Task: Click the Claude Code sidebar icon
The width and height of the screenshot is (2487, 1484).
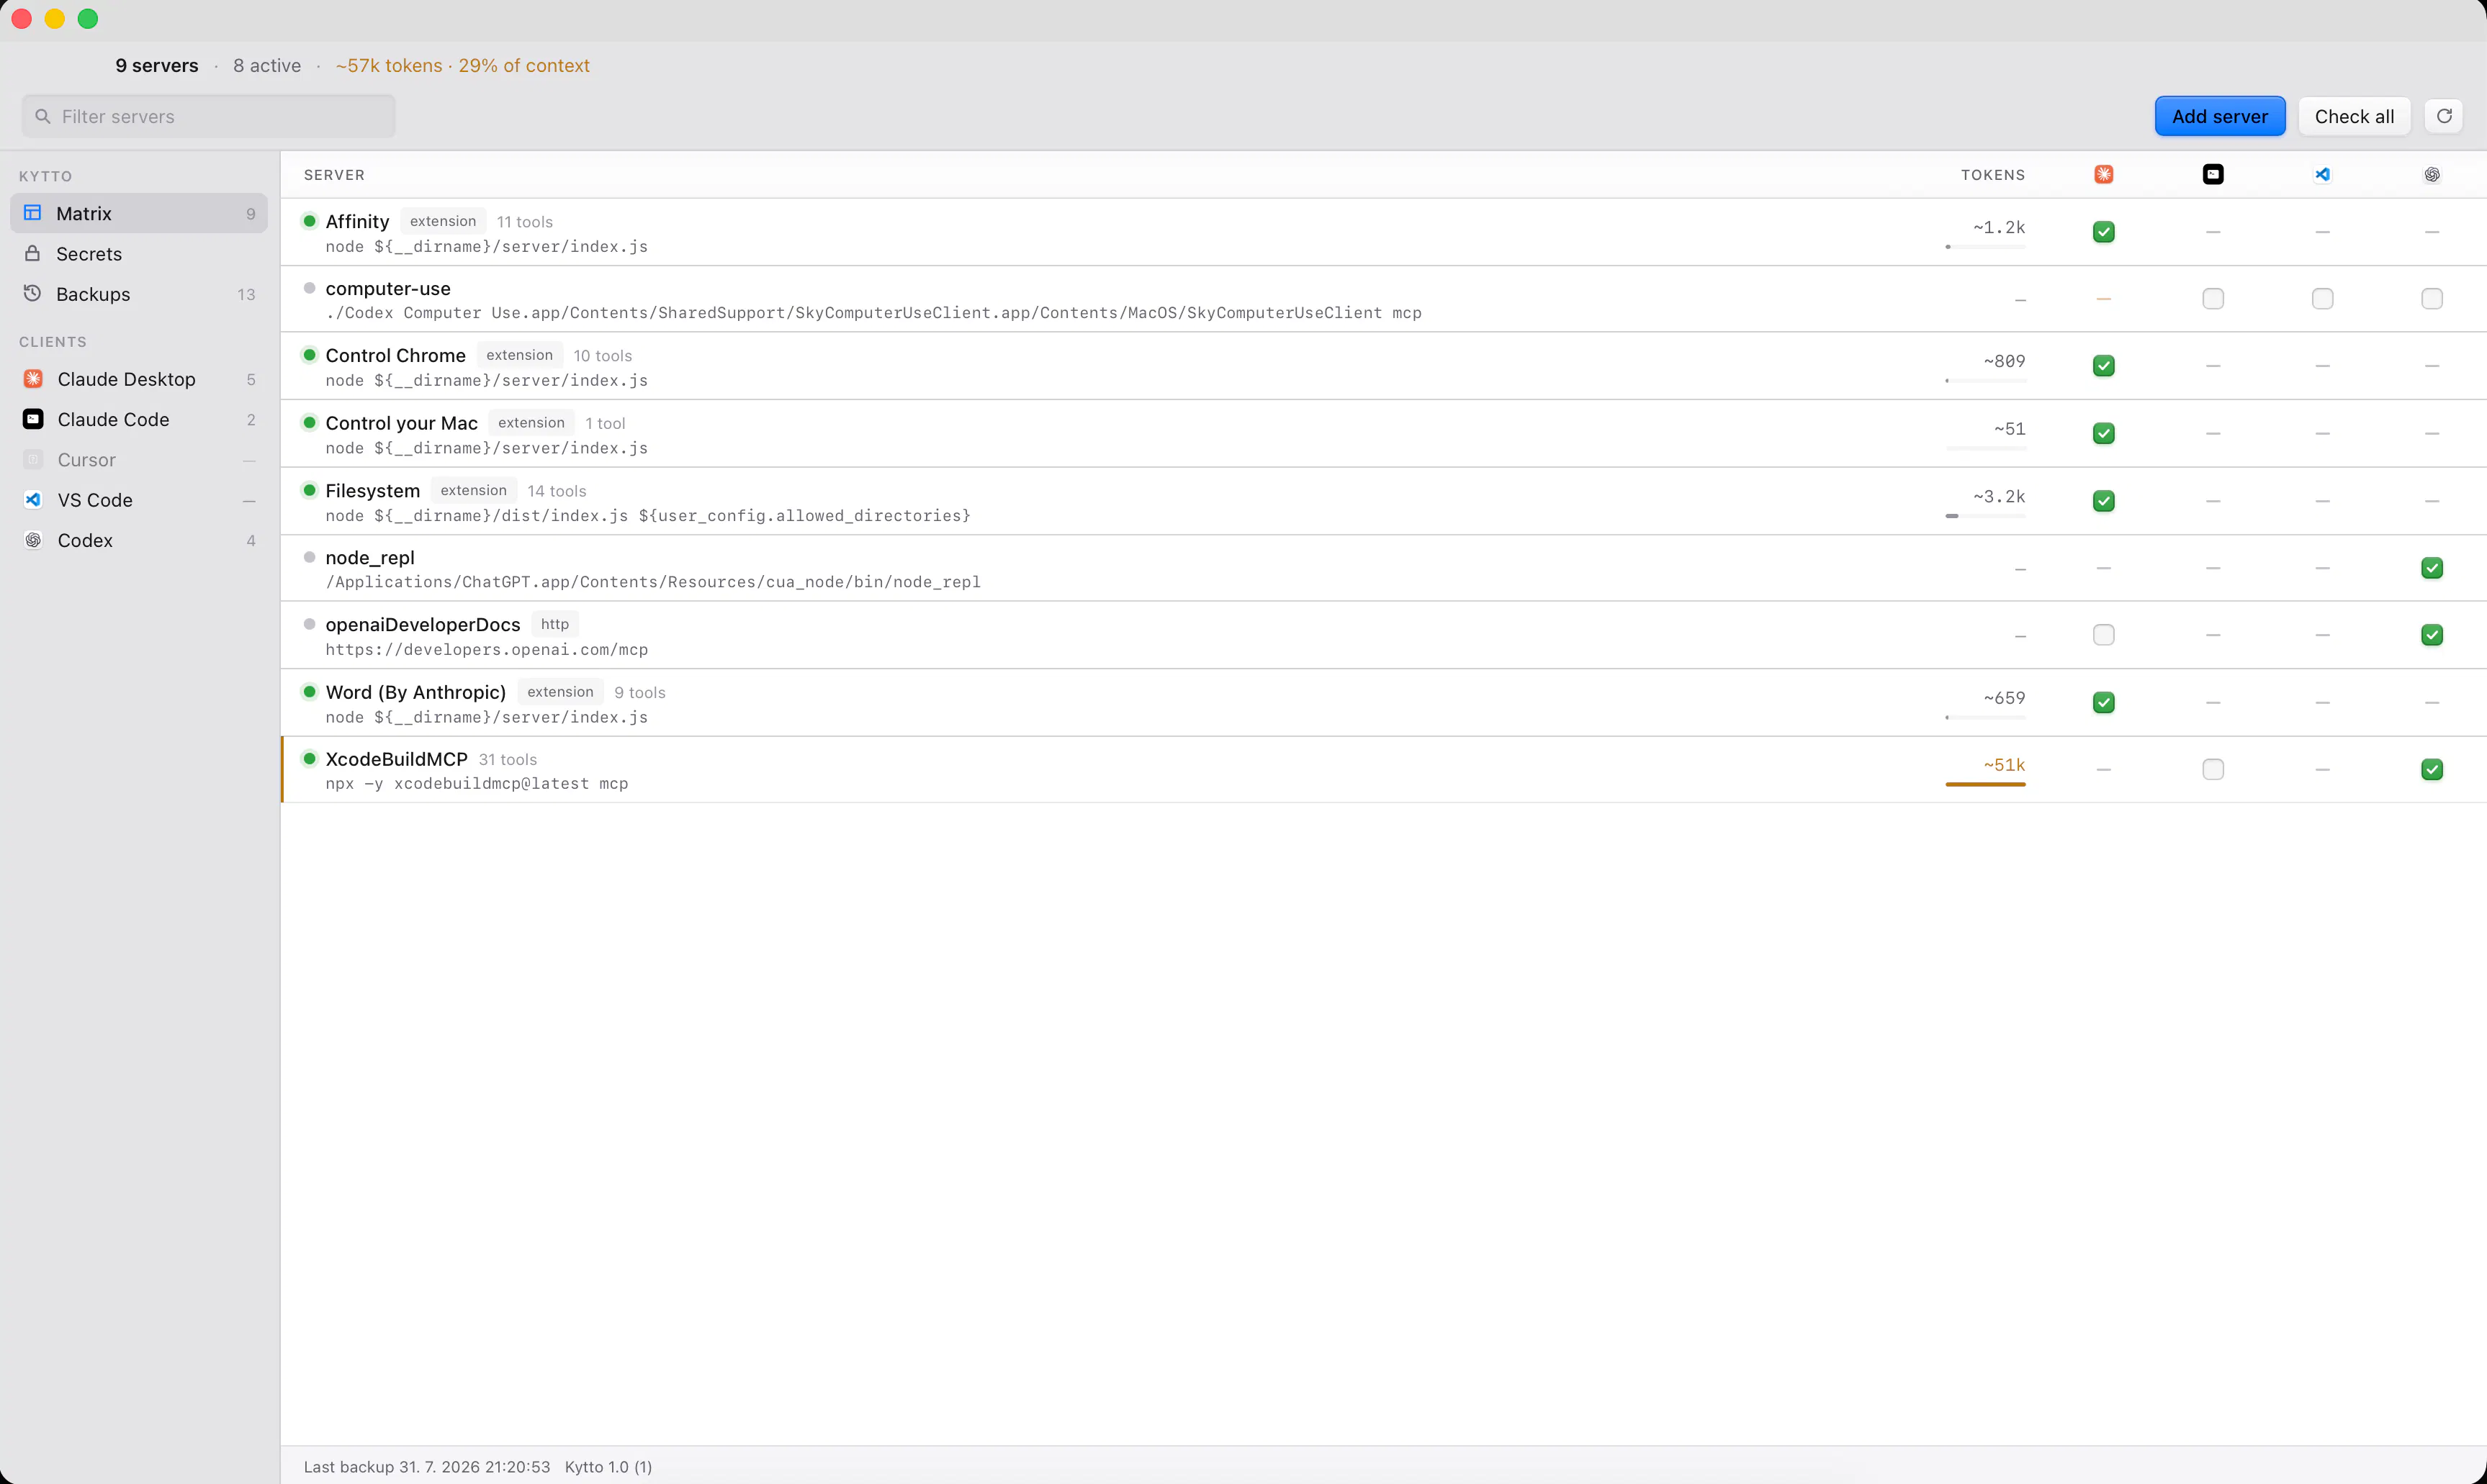Action: pos(33,419)
